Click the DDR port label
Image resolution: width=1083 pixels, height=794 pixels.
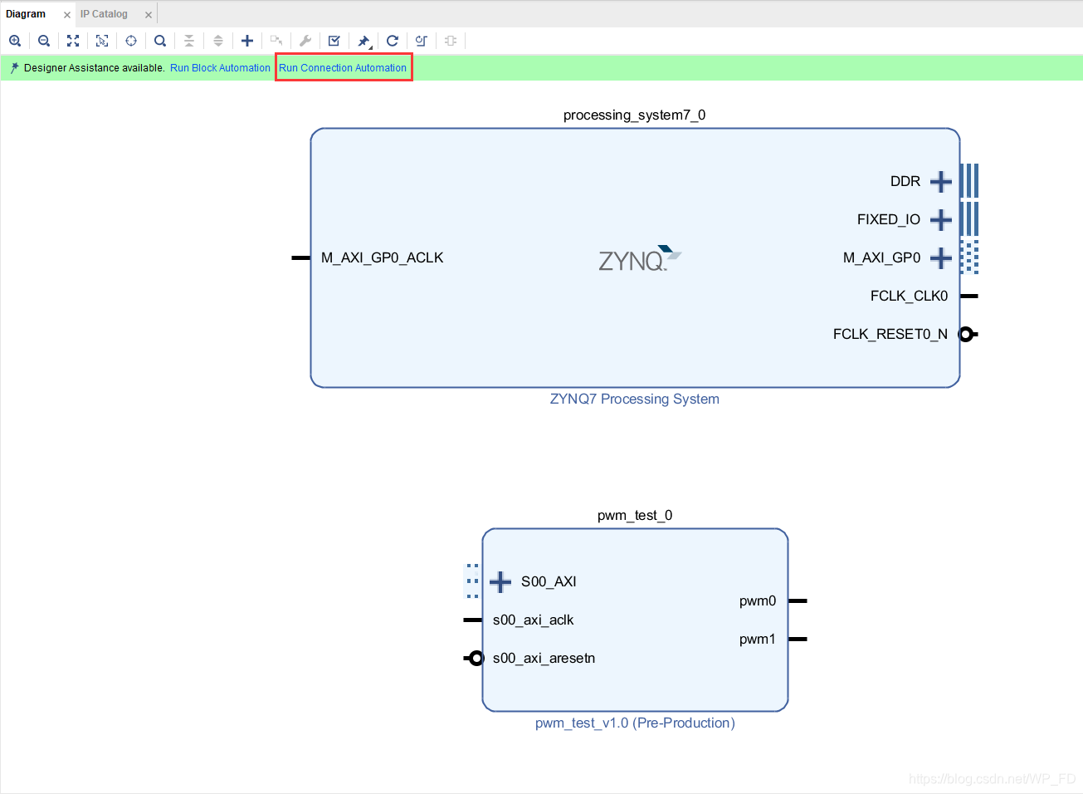point(905,181)
